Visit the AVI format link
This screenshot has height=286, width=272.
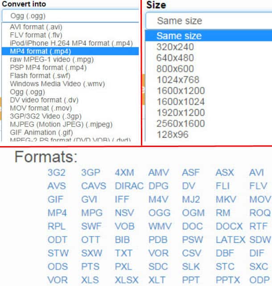256,172
